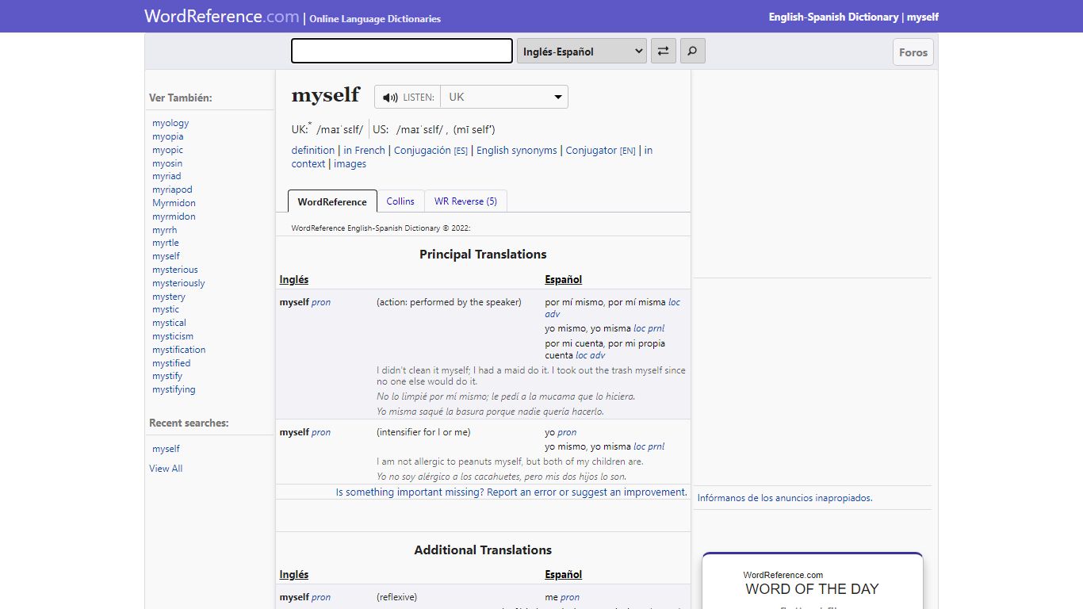
Task: Open the myosin entry in sidebar
Action: coord(167,163)
